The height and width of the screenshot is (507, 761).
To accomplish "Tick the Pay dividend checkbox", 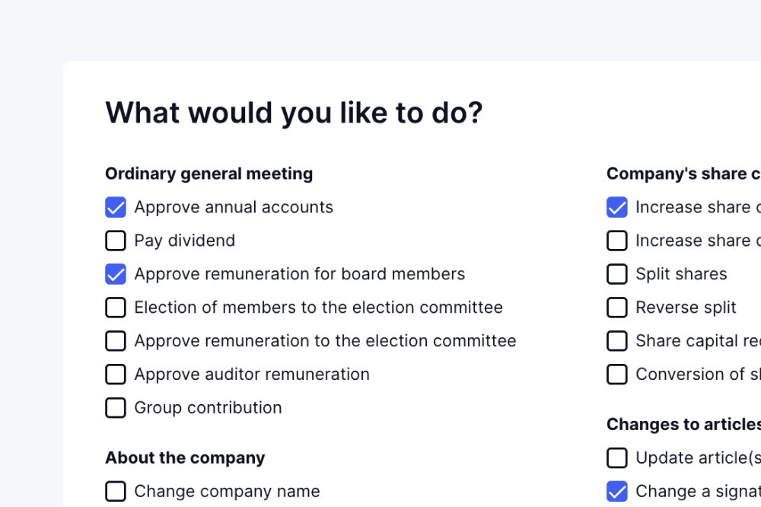I will point(116,241).
